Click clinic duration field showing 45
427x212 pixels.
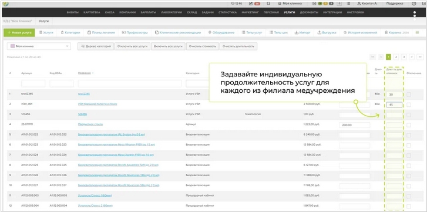pyautogui.click(x=394, y=105)
